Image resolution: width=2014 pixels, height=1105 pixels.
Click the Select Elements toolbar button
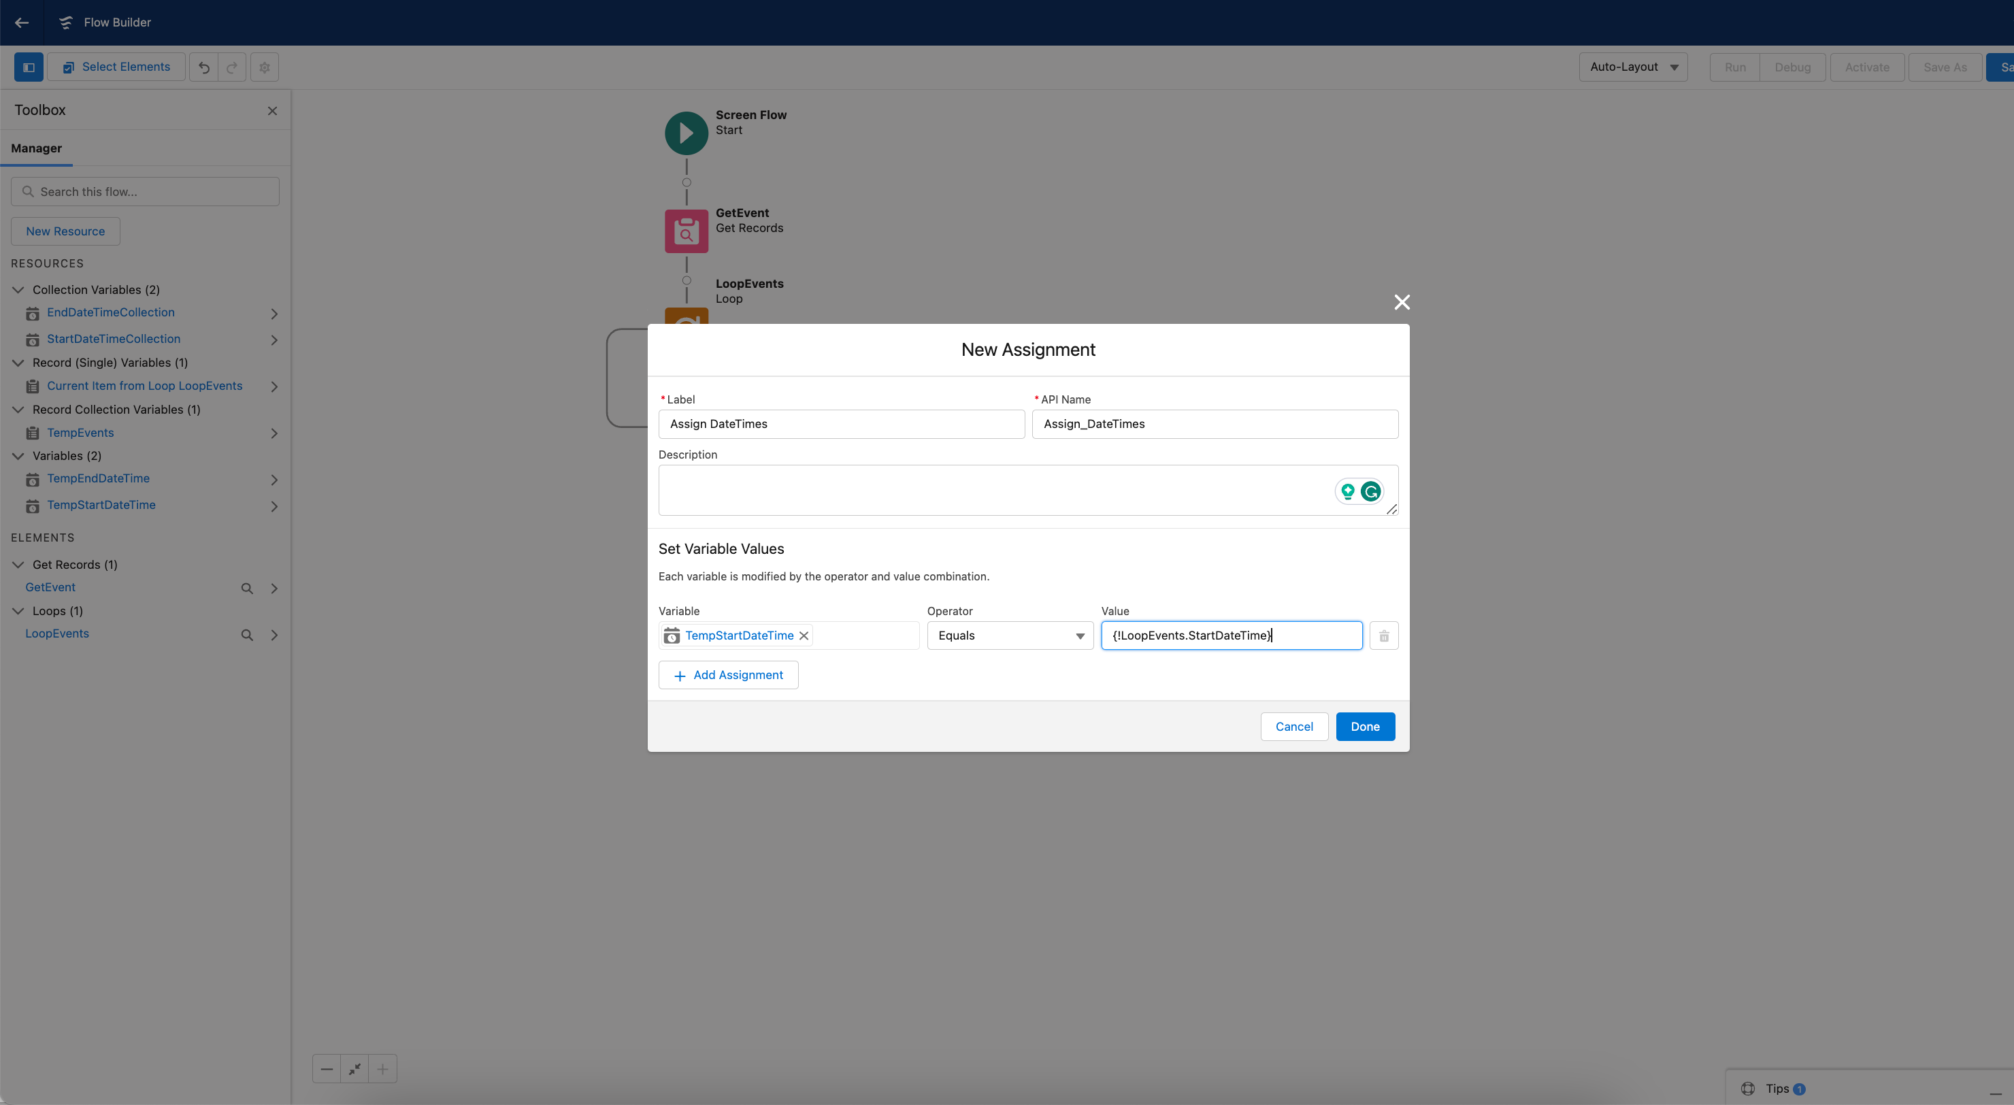point(116,67)
